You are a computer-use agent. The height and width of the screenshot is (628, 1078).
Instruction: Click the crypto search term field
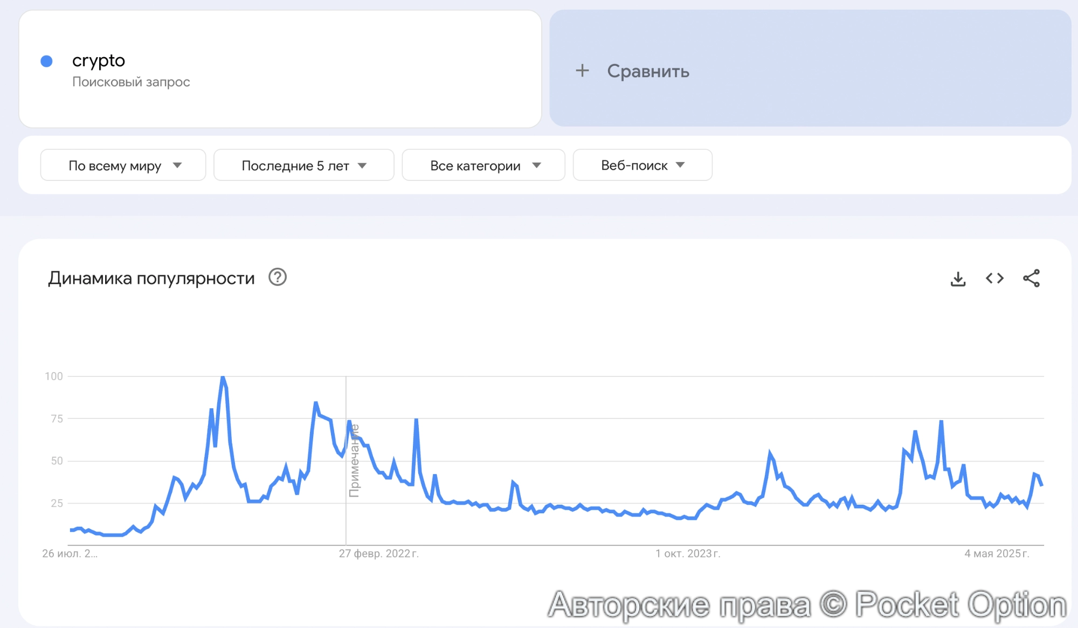[99, 60]
